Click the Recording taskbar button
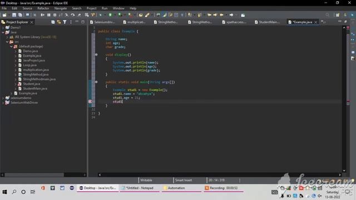This screenshot has width=356, height=200. 224,188
